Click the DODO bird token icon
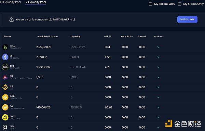 5,117
